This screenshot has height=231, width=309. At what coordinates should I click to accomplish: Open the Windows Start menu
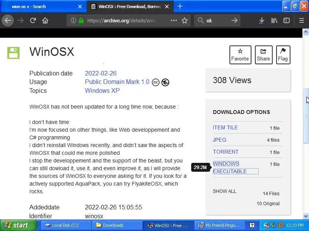[x=19, y=225]
